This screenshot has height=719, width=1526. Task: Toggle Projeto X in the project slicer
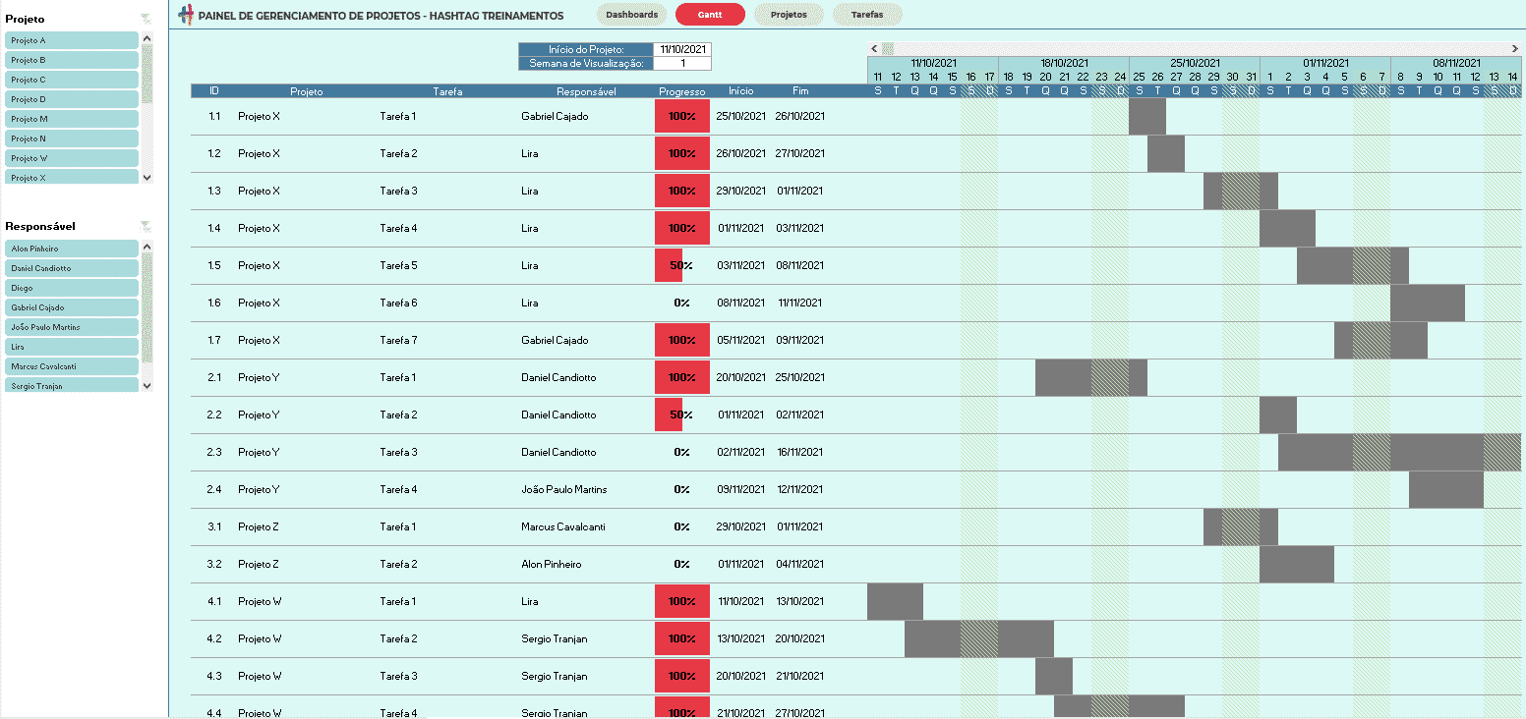pos(72,178)
